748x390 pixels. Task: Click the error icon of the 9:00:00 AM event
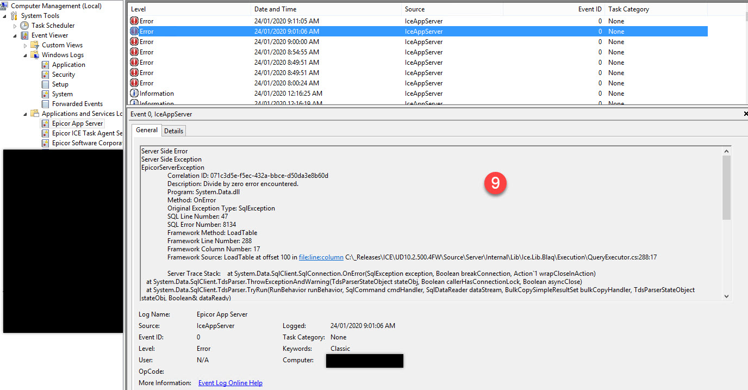[x=134, y=42]
